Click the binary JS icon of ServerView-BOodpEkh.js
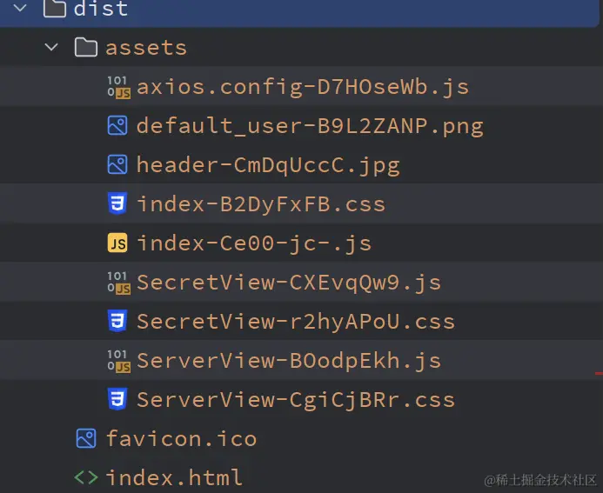Screen dimensions: 603x493 tap(118, 361)
